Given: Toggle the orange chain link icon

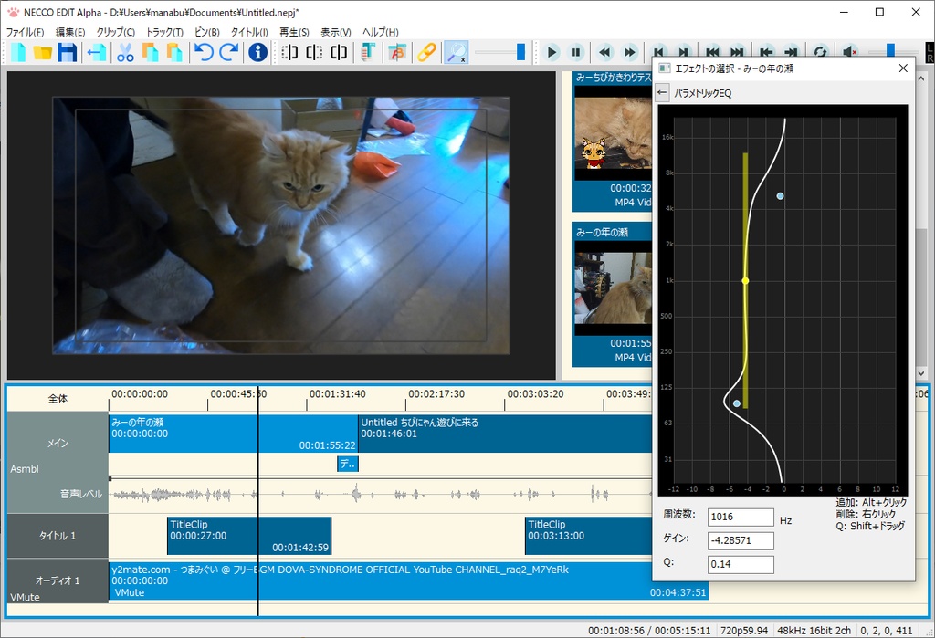Looking at the screenshot, I should (426, 52).
